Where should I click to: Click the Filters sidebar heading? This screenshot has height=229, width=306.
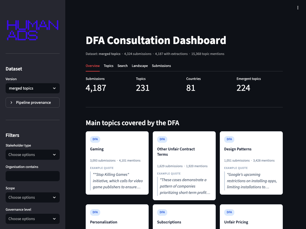point(12,135)
